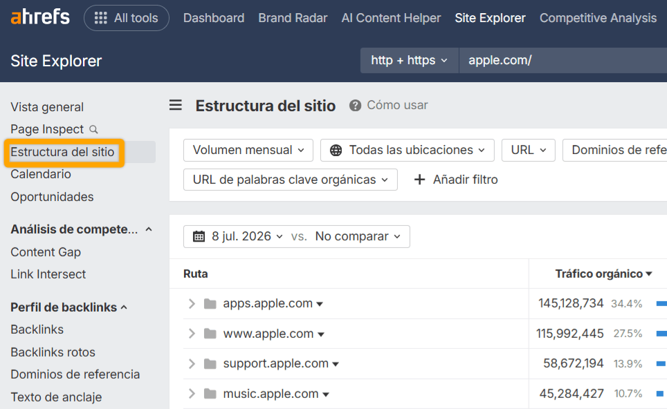Click the plus icon beside Añadir filtro
Screen dimensions: 667x409
click(419, 180)
